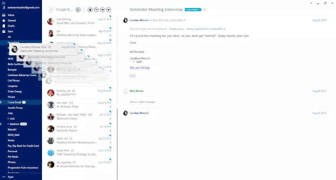
Task: Show 2 older messages
Action: click(x=142, y=102)
